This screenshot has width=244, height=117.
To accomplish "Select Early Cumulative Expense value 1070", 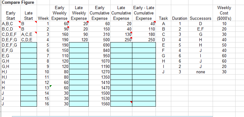I will 100,61.
